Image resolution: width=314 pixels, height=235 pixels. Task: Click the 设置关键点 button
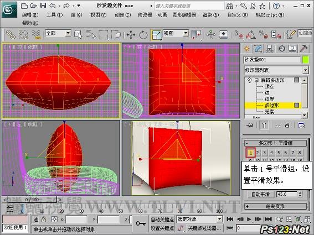[x=162, y=228]
